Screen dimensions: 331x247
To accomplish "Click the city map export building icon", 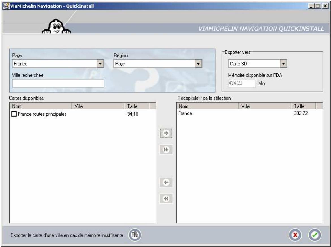I will point(135,235).
